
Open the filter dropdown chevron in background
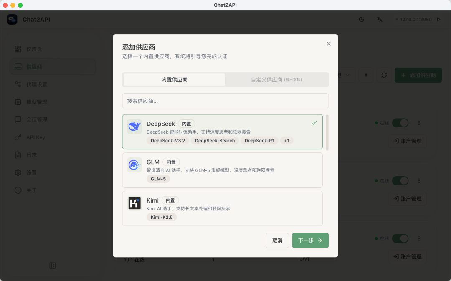[x=347, y=75]
